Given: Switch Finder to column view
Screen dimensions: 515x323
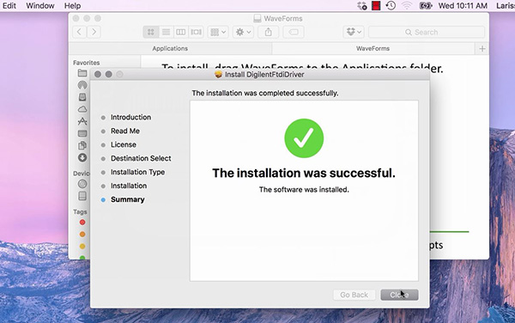Looking at the screenshot, I should (x=180, y=32).
